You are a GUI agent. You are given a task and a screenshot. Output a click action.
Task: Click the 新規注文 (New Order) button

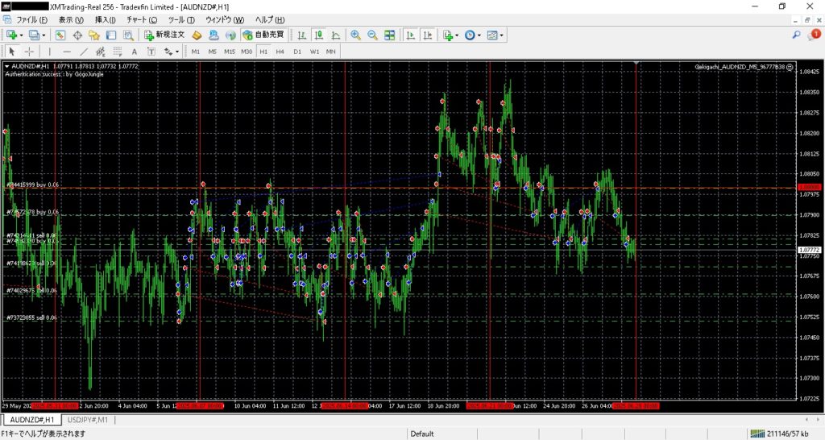(165, 35)
